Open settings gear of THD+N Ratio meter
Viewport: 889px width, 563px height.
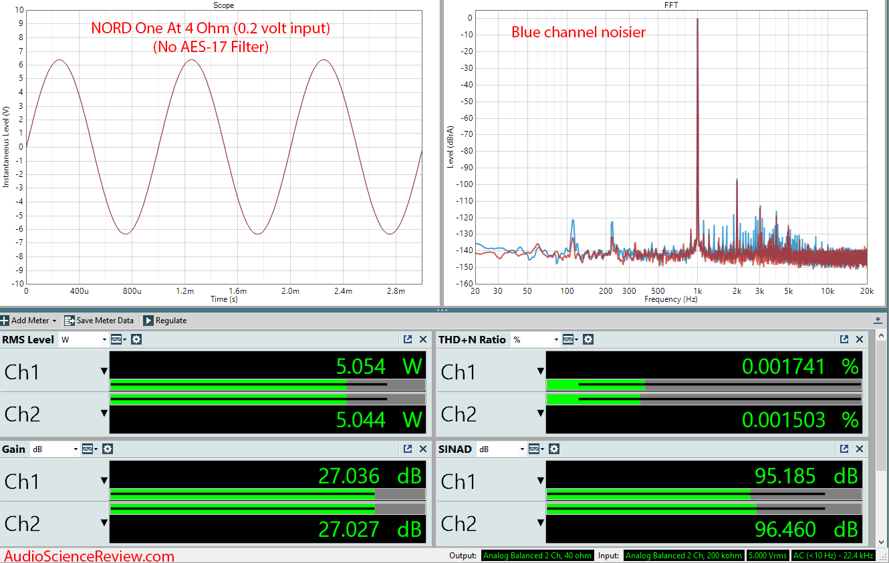[x=588, y=339]
